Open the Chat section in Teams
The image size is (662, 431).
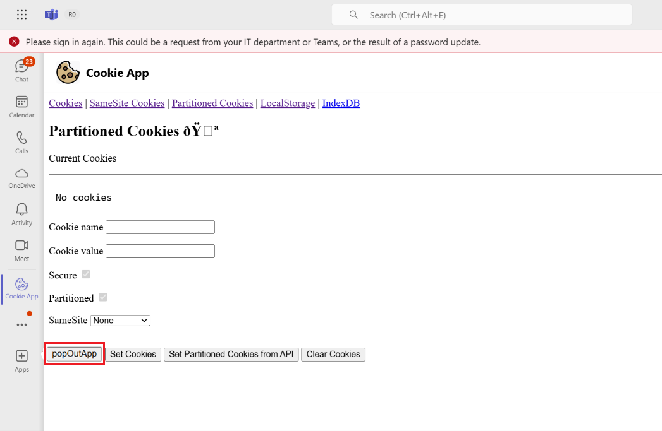pos(21,68)
